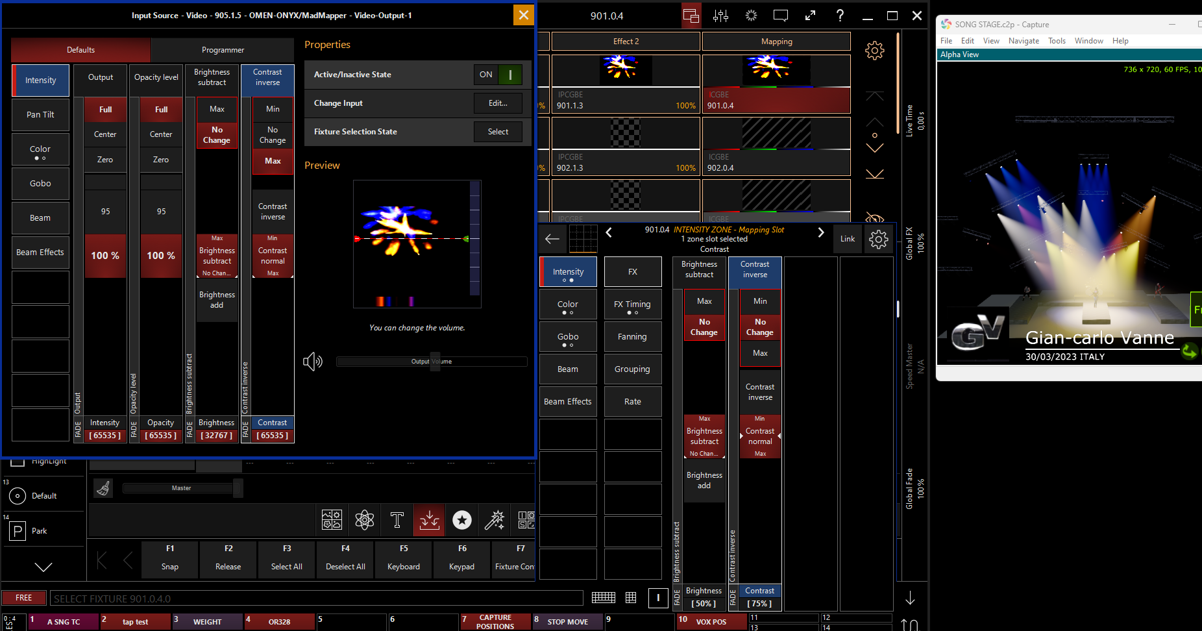The height and width of the screenshot is (631, 1202).
Task: Open the media gallery images icon
Action: [x=332, y=520]
